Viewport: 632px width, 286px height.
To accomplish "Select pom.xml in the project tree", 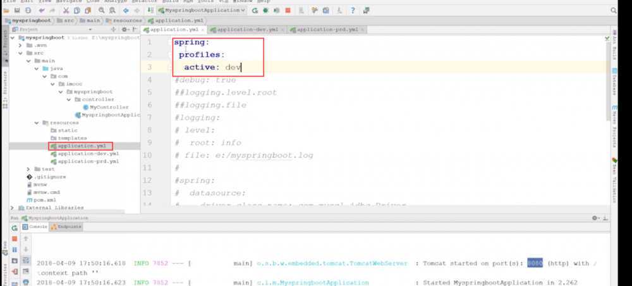I will click(41, 200).
